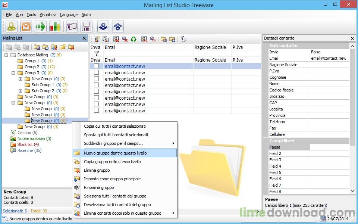
Task: Expand the Sub Group 2 node
Action: pos(20,91)
